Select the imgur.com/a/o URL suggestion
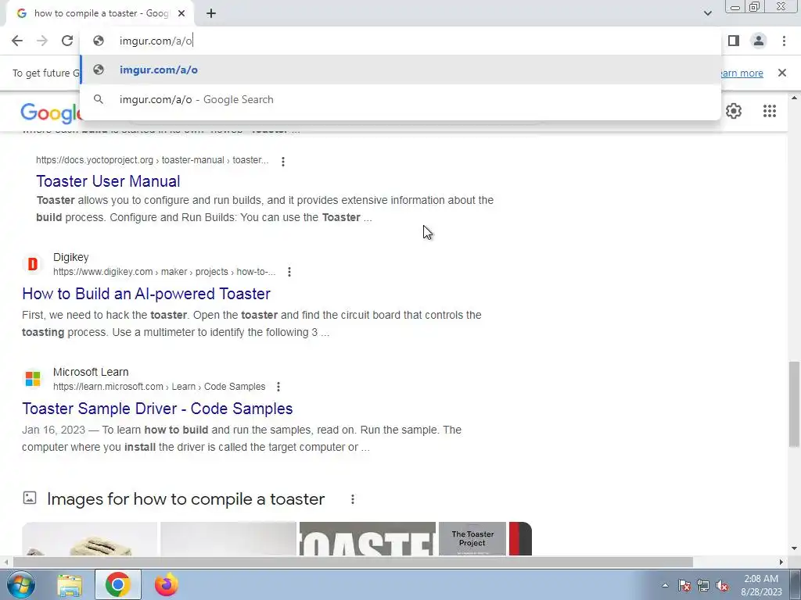This screenshot has width=801, height=600. tap(400, 70)
